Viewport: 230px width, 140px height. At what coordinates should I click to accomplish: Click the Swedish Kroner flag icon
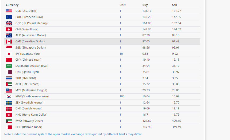click(9, 102)
